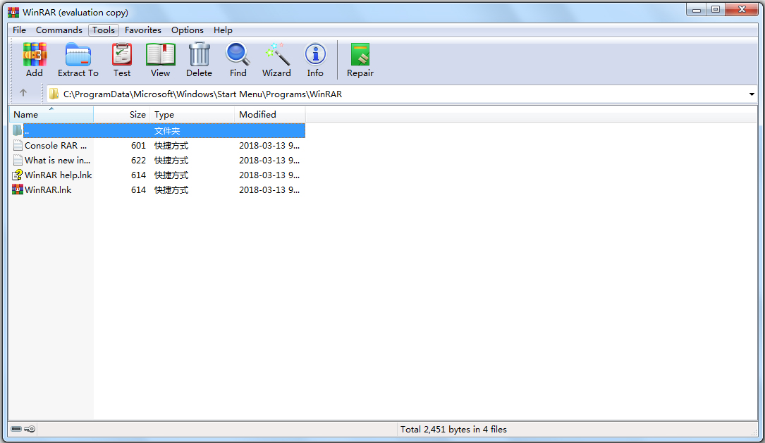The image size is (765, 443).
Task: Minimize the WinRAR window
Action: click(x=697, y=9)
